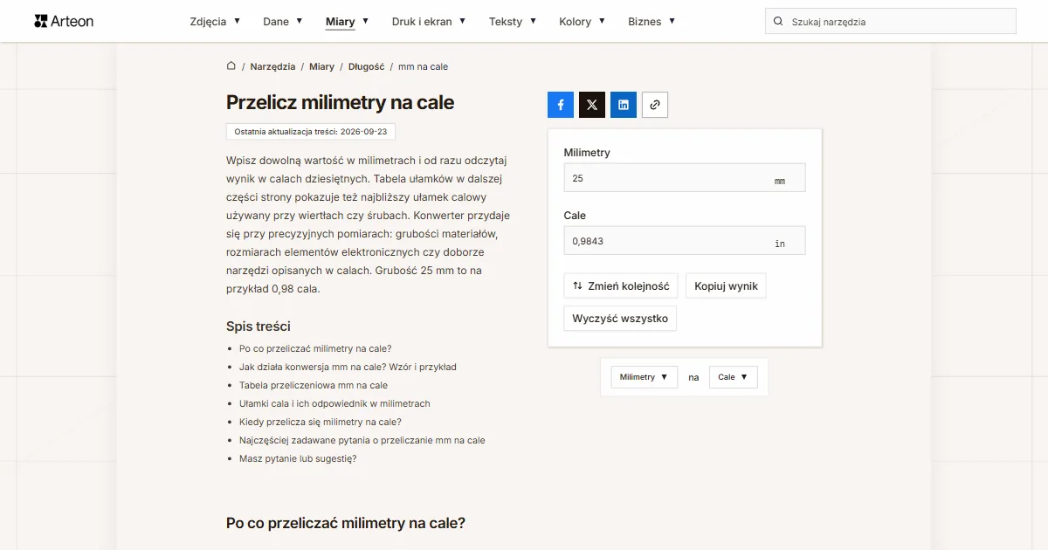Open the Zdjęcia menu
Image resolution: width=1048 pixels, height=550 pixels.
coord(215,21)
